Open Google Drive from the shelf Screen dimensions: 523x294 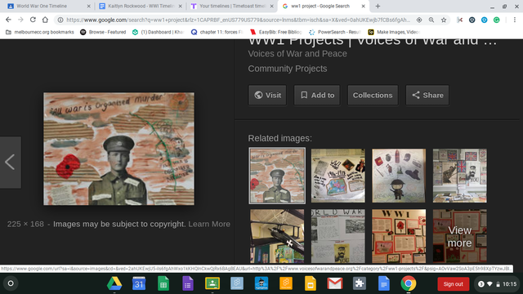click(114, 283)
